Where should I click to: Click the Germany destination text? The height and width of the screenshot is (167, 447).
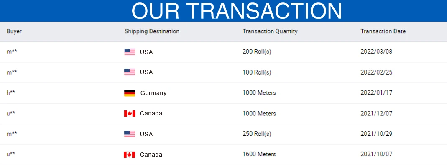pos(153,93)
